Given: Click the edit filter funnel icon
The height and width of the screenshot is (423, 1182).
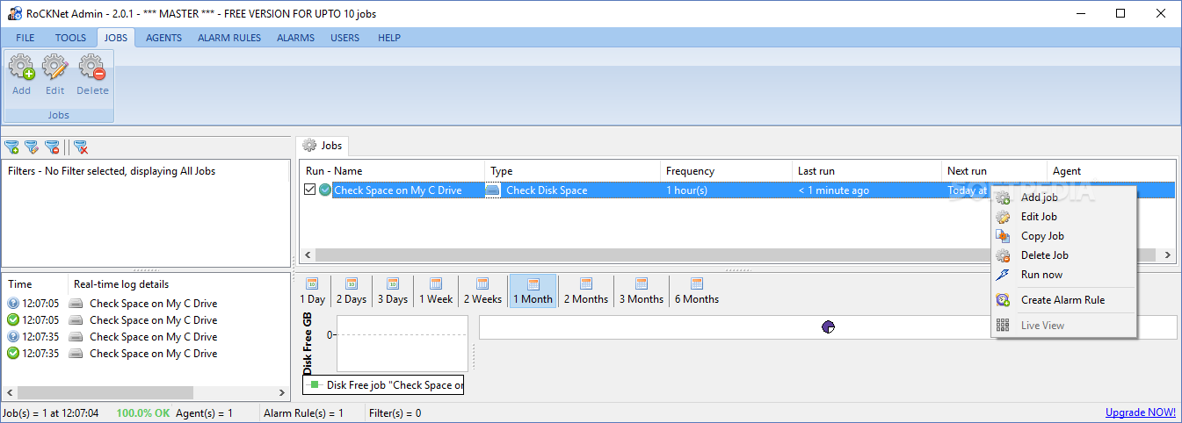Looking at the screenshot, I should [32, 147].
